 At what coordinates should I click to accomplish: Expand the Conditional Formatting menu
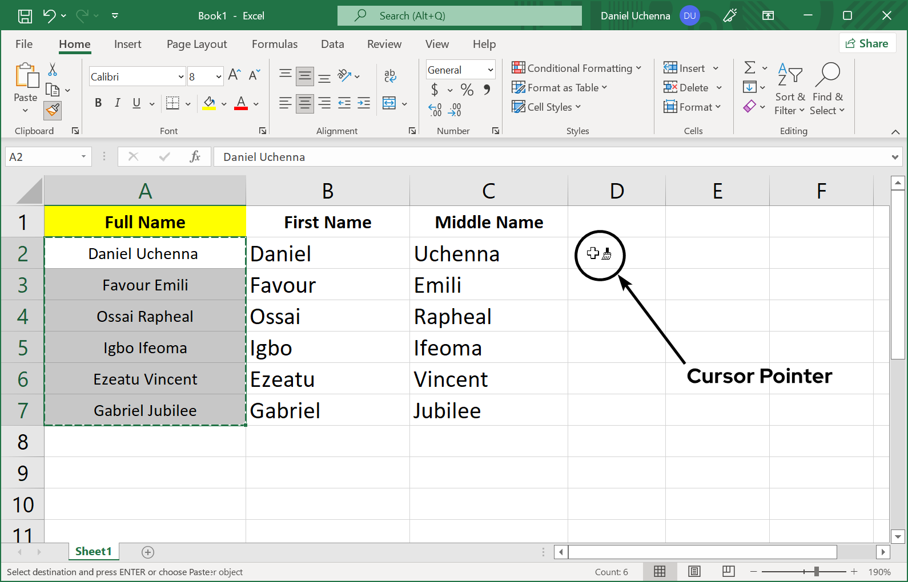click(577, 68)
